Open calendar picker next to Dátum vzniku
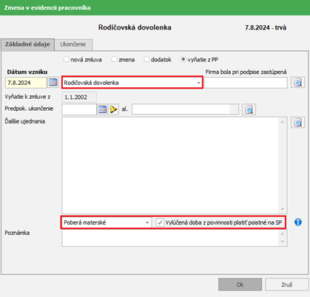 53,83
